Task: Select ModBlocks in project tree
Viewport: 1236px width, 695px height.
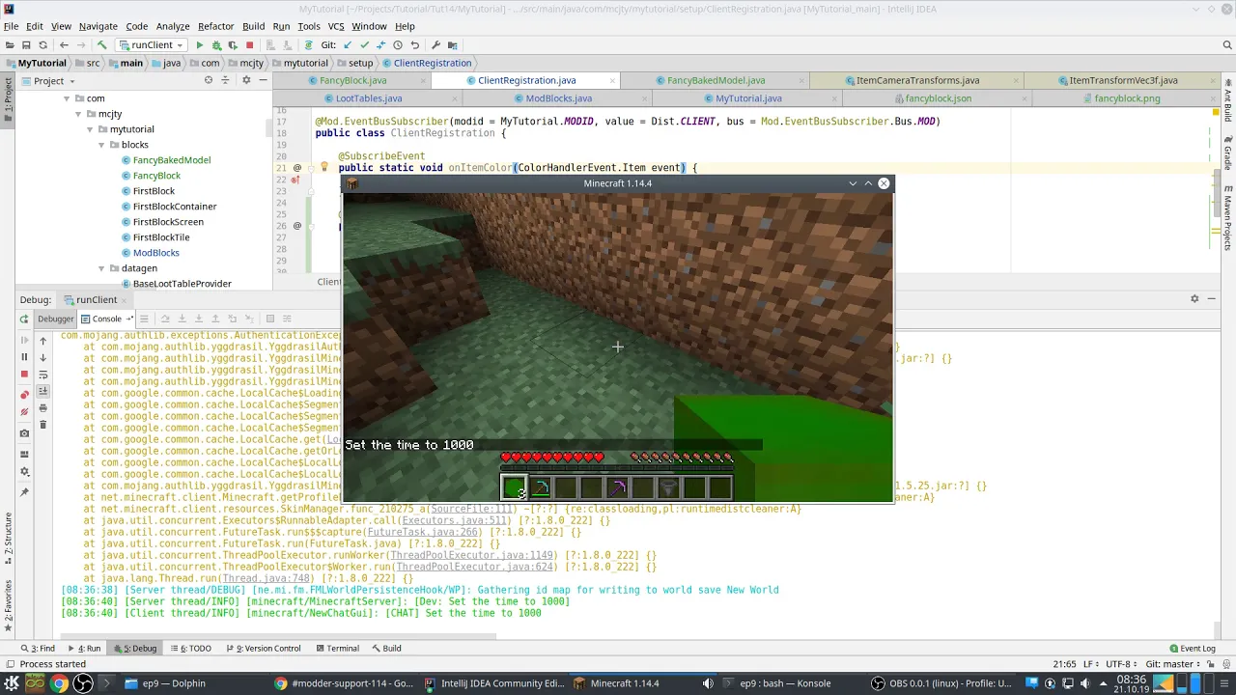Action: point(155,253)
